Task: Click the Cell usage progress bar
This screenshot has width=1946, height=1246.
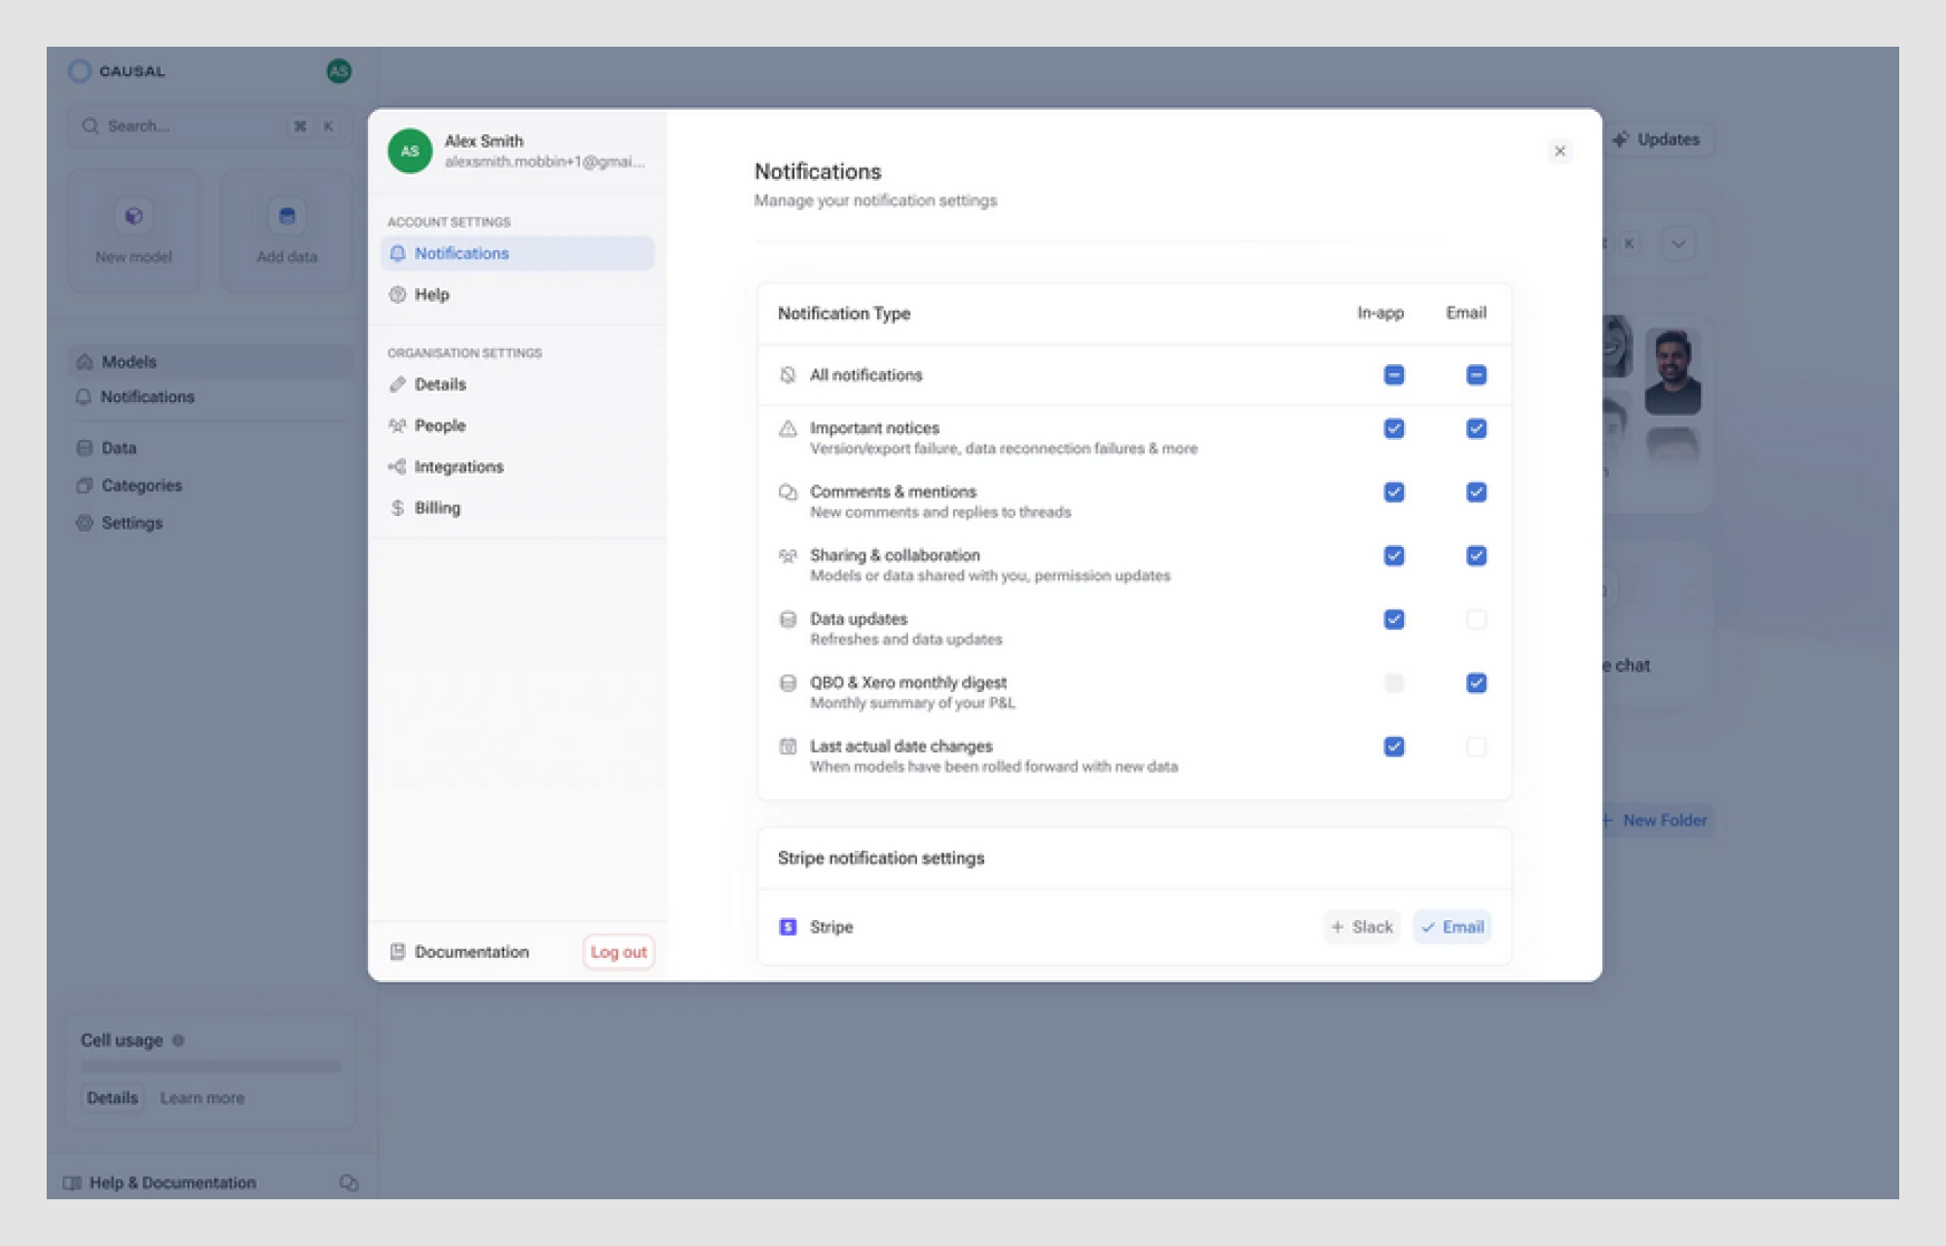Action: point(210,1067)
